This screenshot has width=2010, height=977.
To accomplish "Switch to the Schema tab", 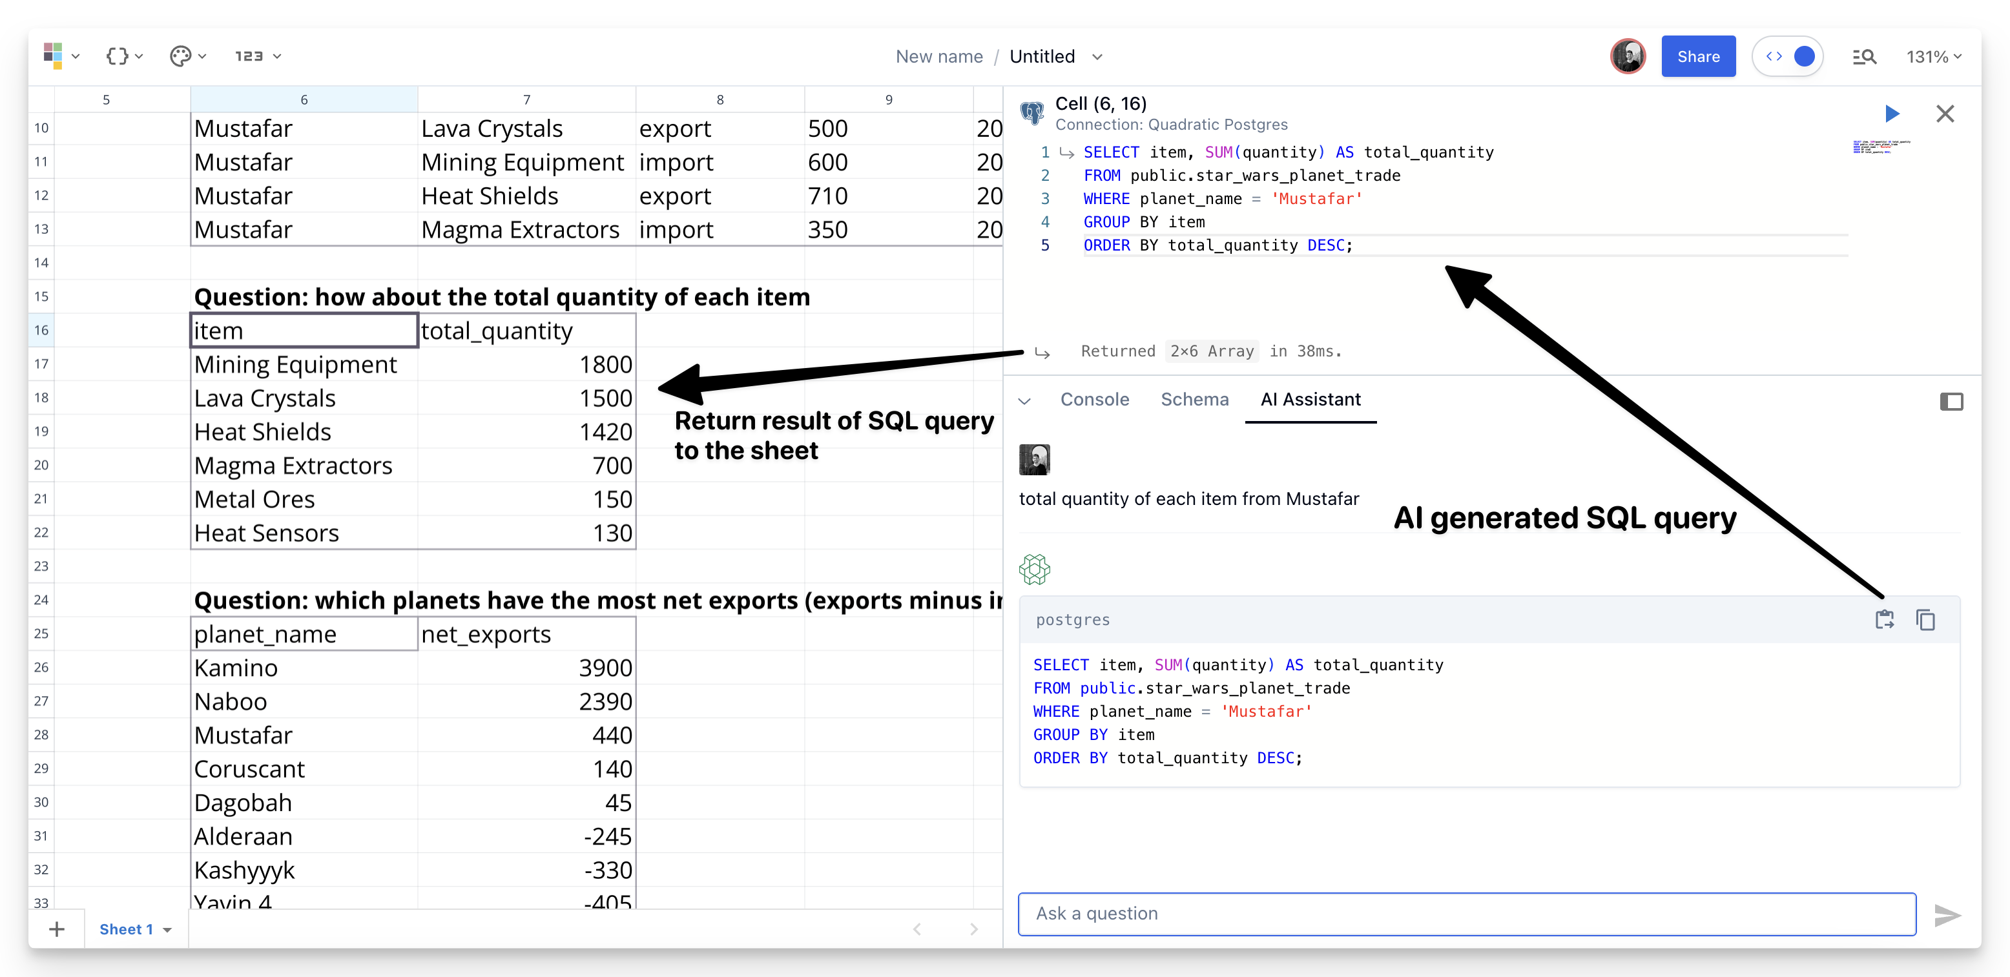I will 1194,400.
